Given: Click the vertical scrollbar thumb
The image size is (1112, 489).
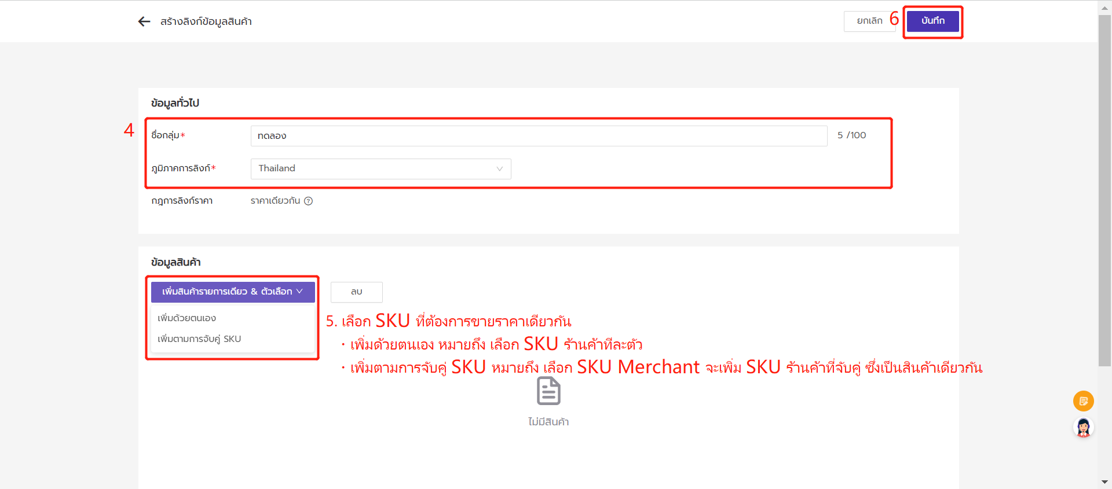Looking at the screenshot, I should (1104, 191).
